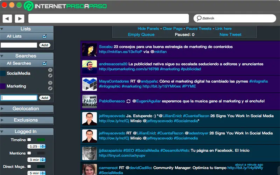Open jjdiazaparicio's avatar image

click(x=90, y=153)
